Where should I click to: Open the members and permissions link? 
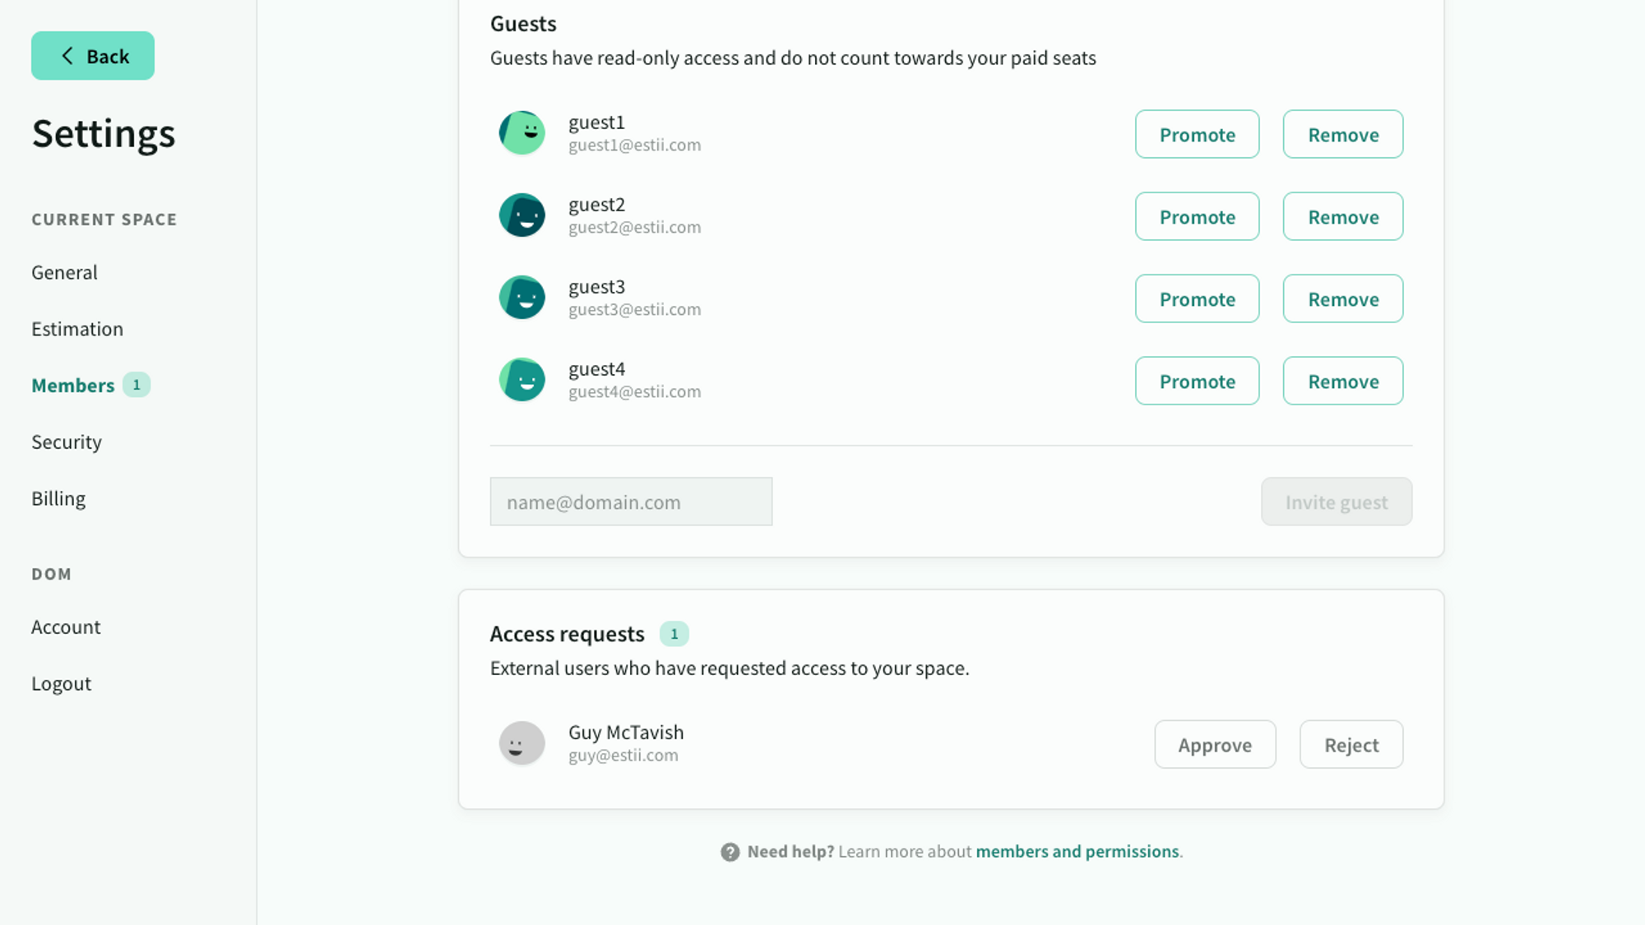click(1077, 852)
